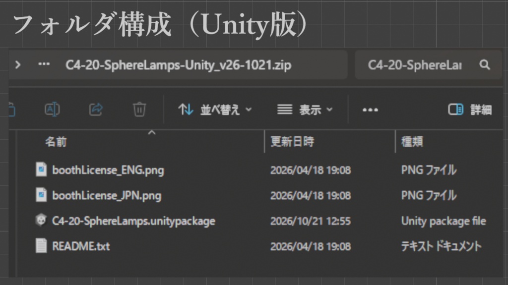Click the text document icon of README.txt

(x=41, y=246)
